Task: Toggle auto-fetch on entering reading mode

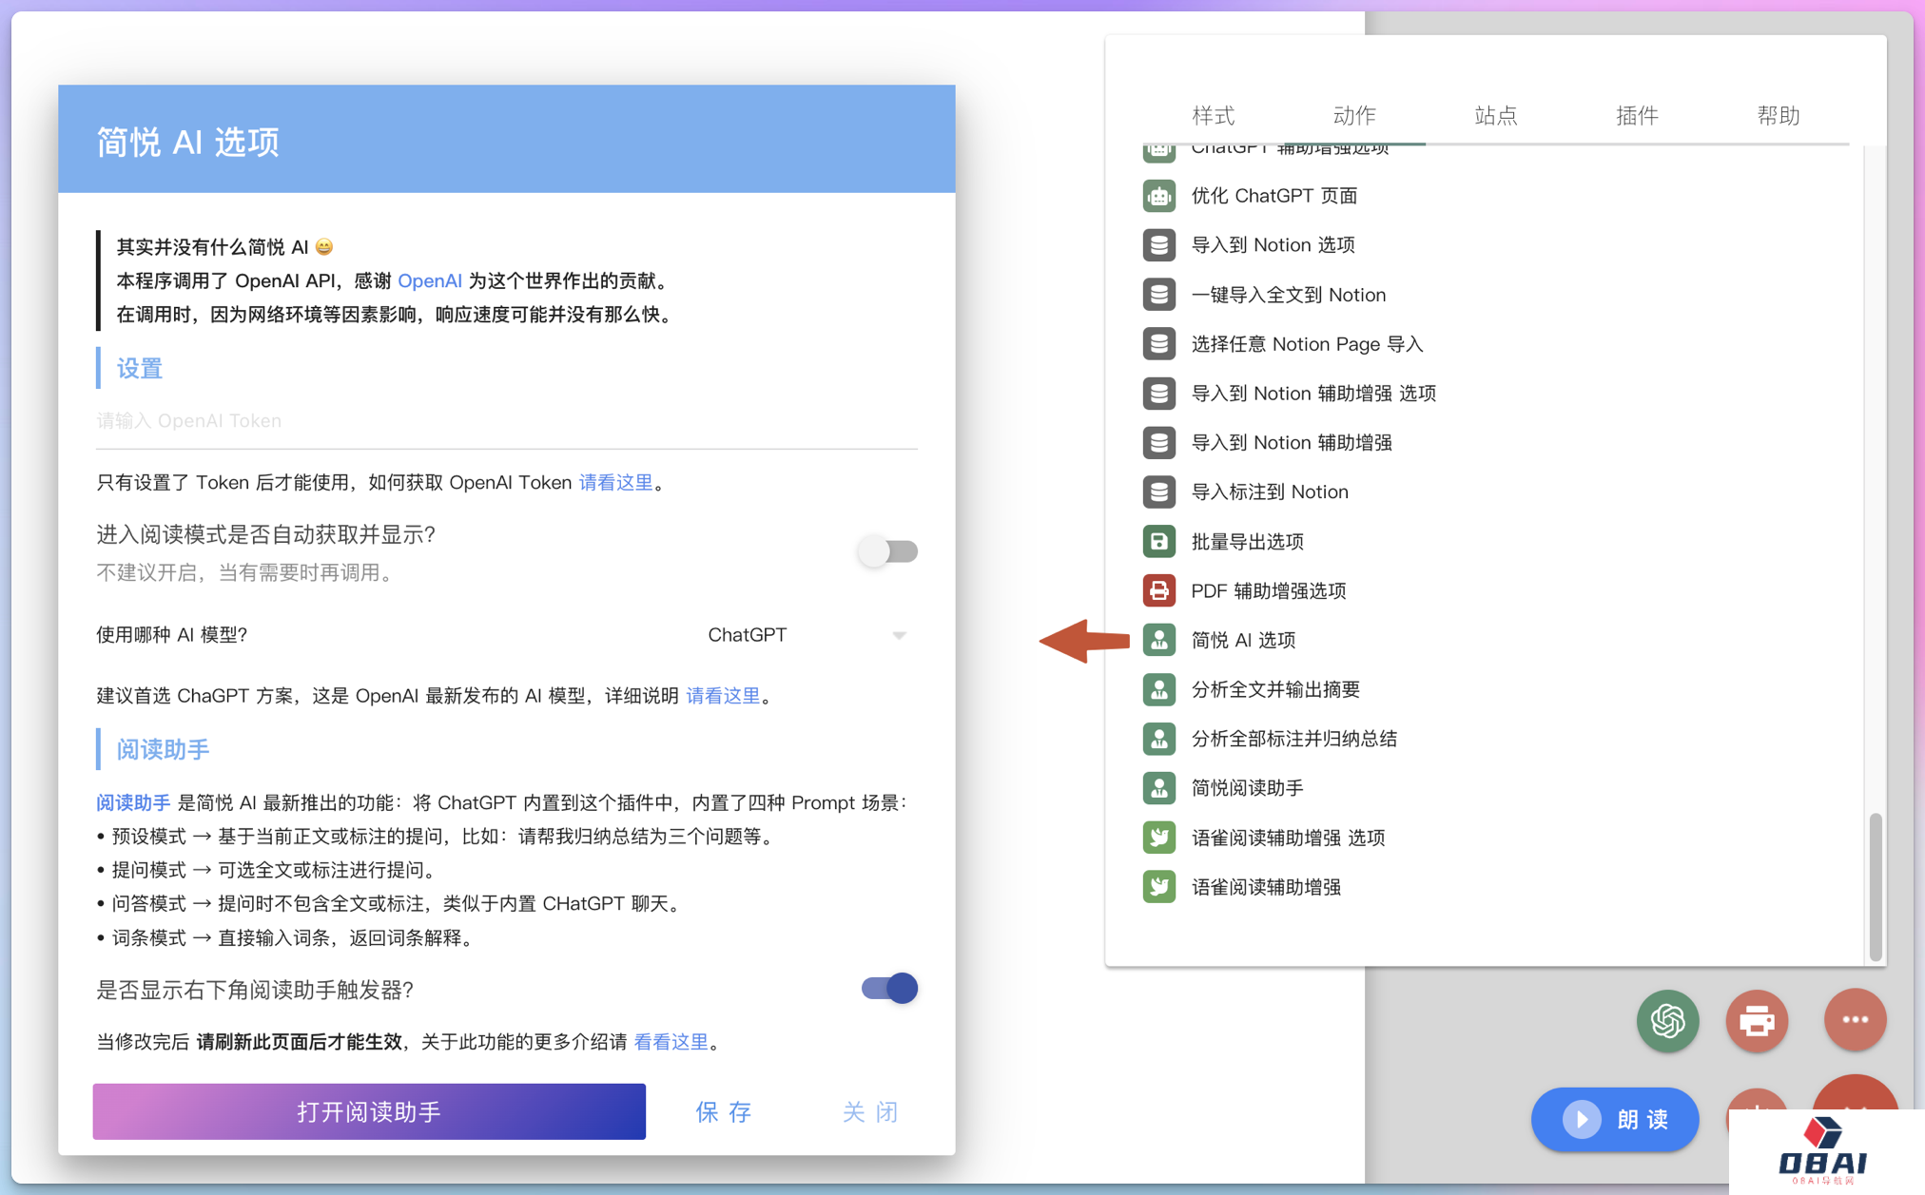Action: 888,551
